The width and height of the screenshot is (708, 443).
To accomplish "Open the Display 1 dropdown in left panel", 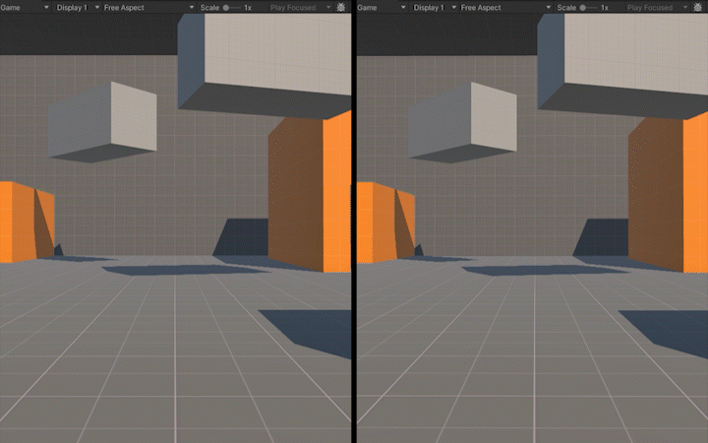I will coord(78,7).
